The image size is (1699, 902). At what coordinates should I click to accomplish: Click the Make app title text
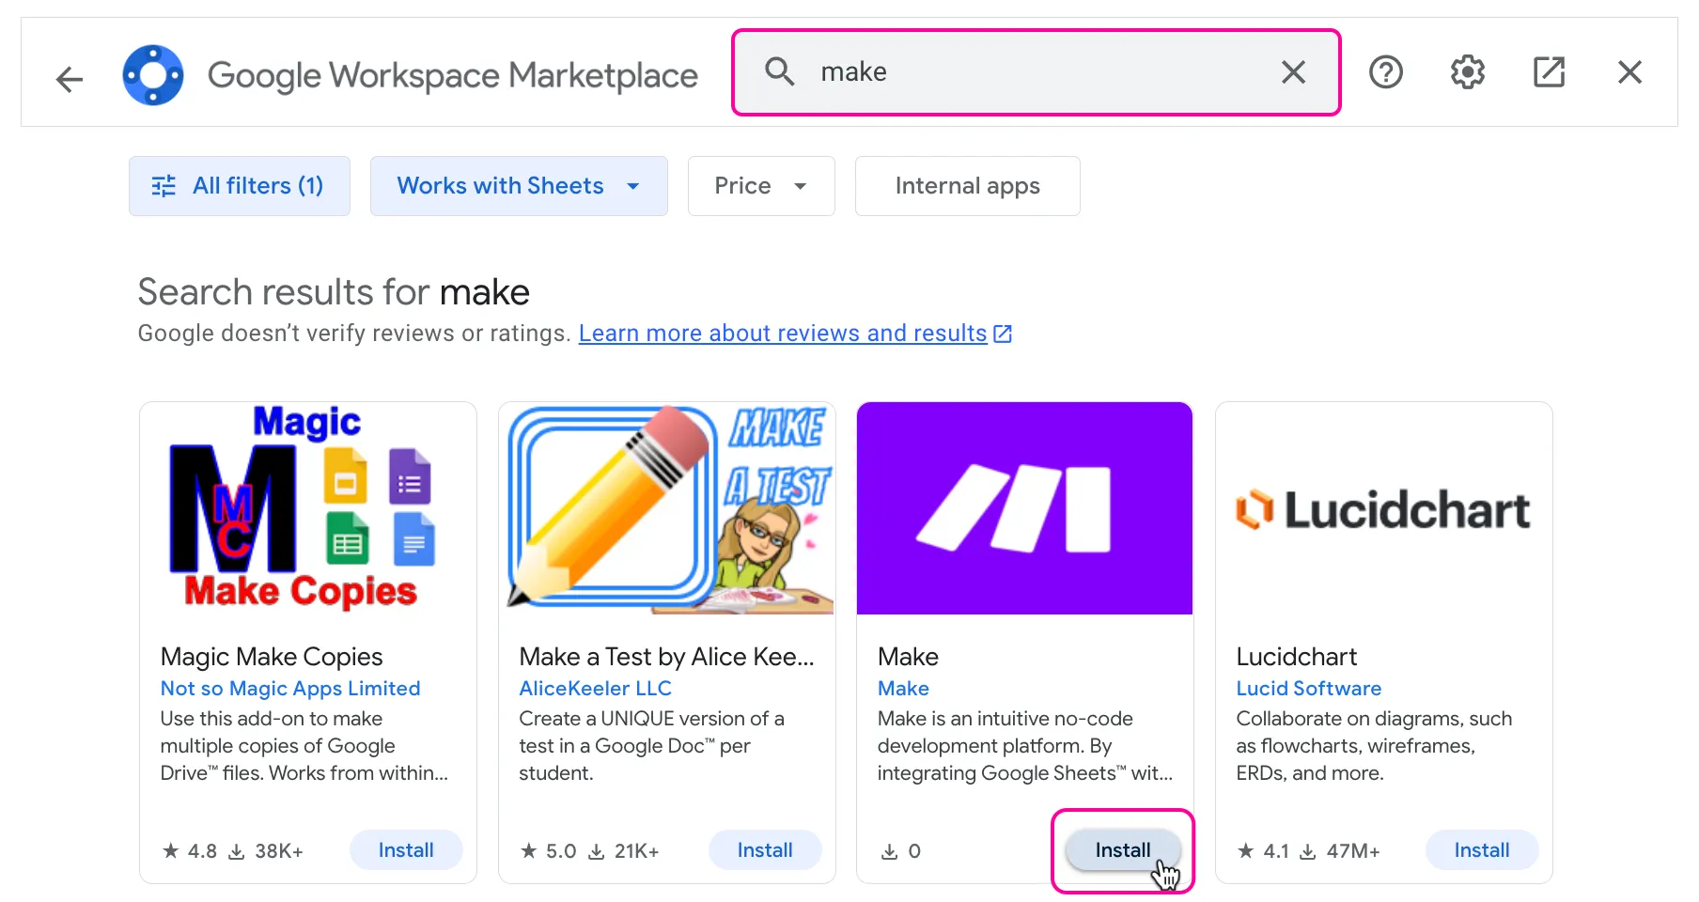coord(908,657)
